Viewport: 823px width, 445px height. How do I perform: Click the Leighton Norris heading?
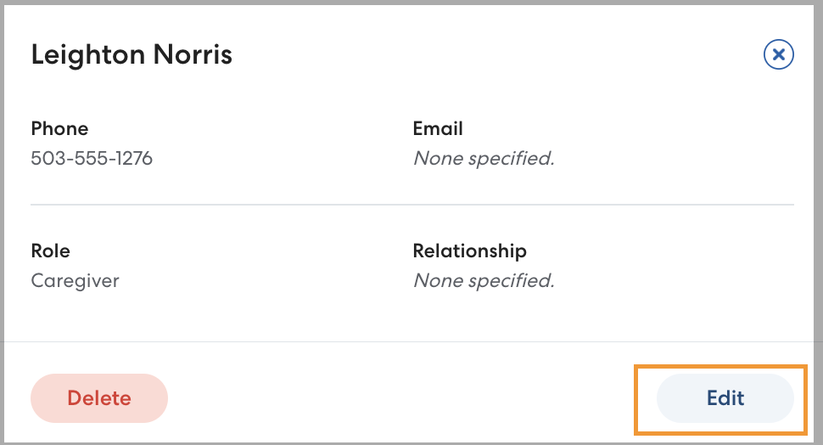point(132,55)
